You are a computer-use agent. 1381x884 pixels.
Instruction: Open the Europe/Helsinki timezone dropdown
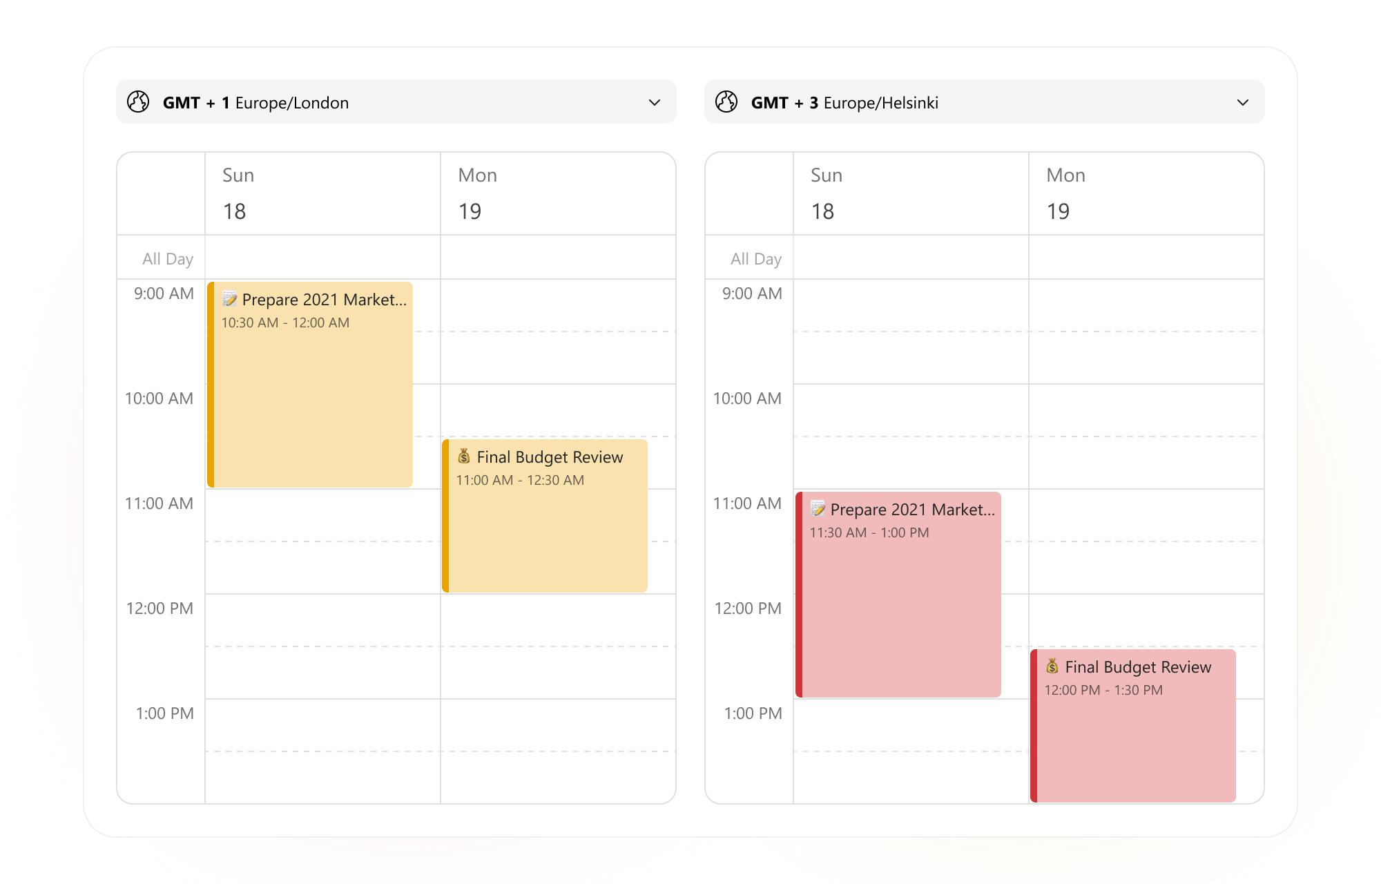coord(1242,102)
